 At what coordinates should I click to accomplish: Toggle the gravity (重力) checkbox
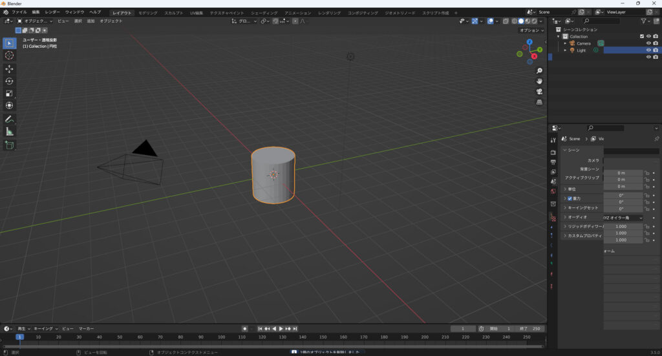point(570,198)
